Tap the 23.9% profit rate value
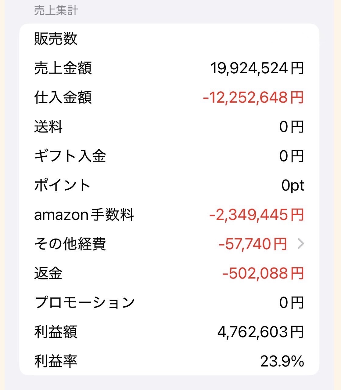The image size is (341, 390). (282, 361)
